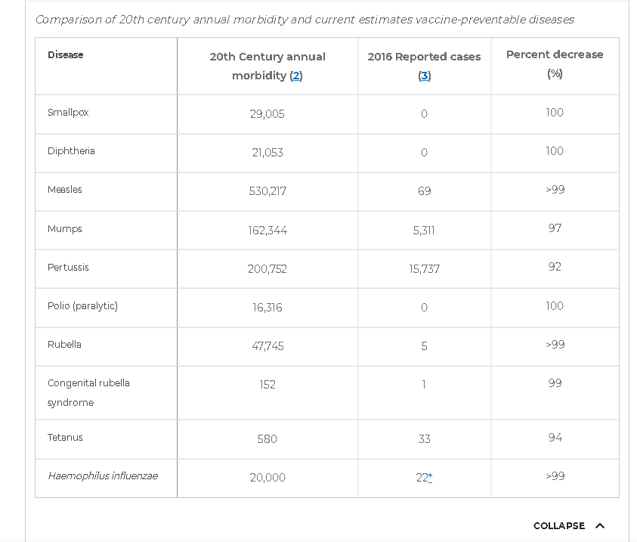Image resolution: width=637 pixels, height=542 pixels.
Task: Select the Smallpox row label
Action: pyautogui.click(x=68, y=113)
